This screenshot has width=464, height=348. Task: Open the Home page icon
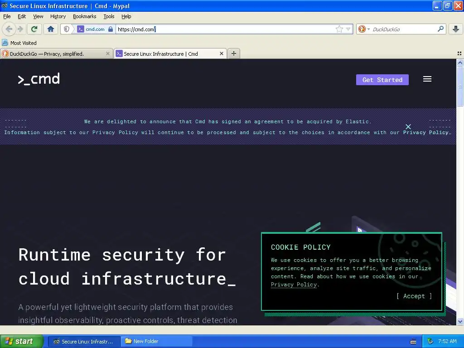pyautogui.click(x=51, y=29)
